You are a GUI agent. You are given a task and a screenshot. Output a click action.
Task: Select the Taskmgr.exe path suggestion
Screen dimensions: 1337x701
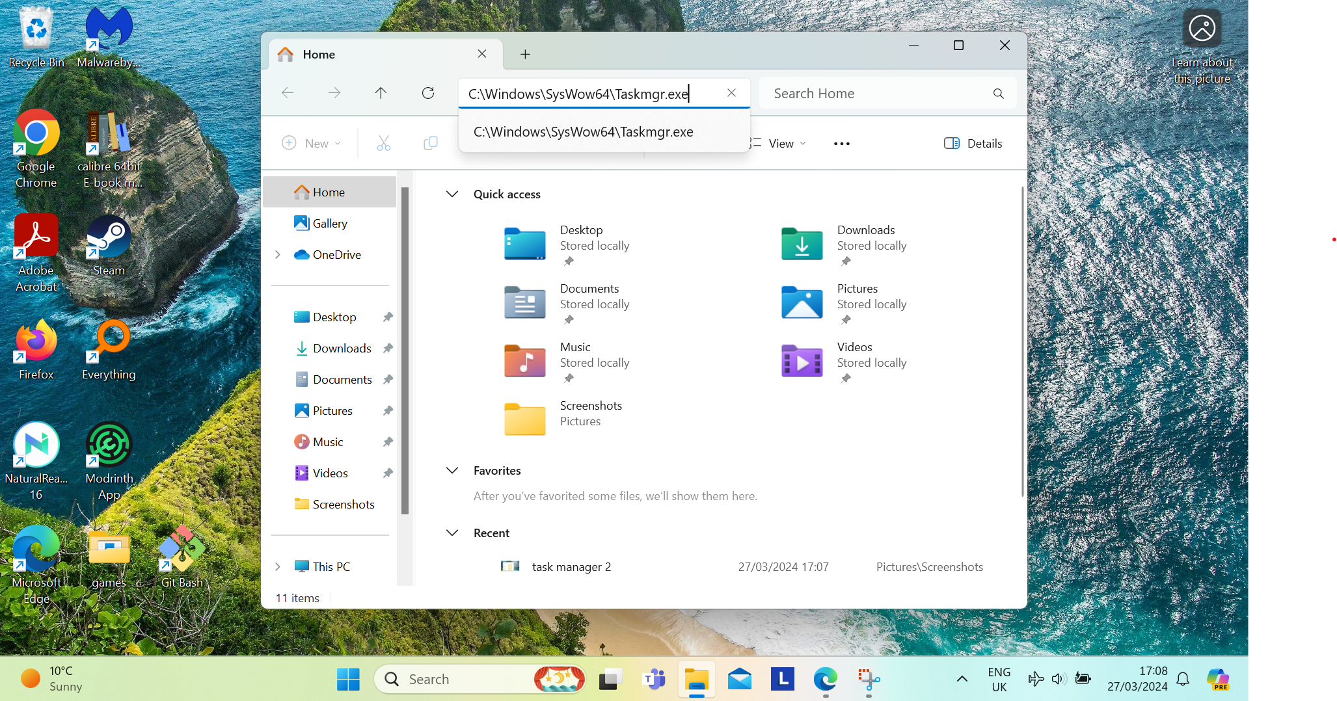(x=584, y=131)
